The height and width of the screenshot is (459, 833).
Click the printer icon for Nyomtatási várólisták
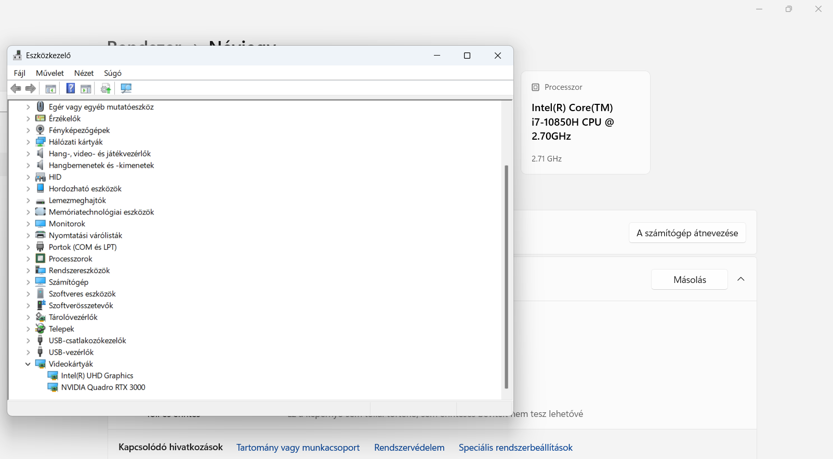41,235
